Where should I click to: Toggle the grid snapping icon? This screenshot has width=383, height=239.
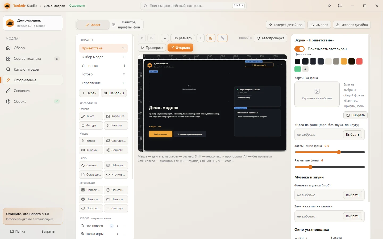(x=211, y=38)
